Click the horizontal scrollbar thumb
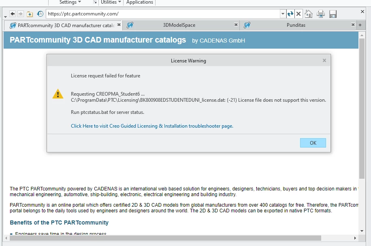Screen dimensions: 371x246 (x=165, y=238)
